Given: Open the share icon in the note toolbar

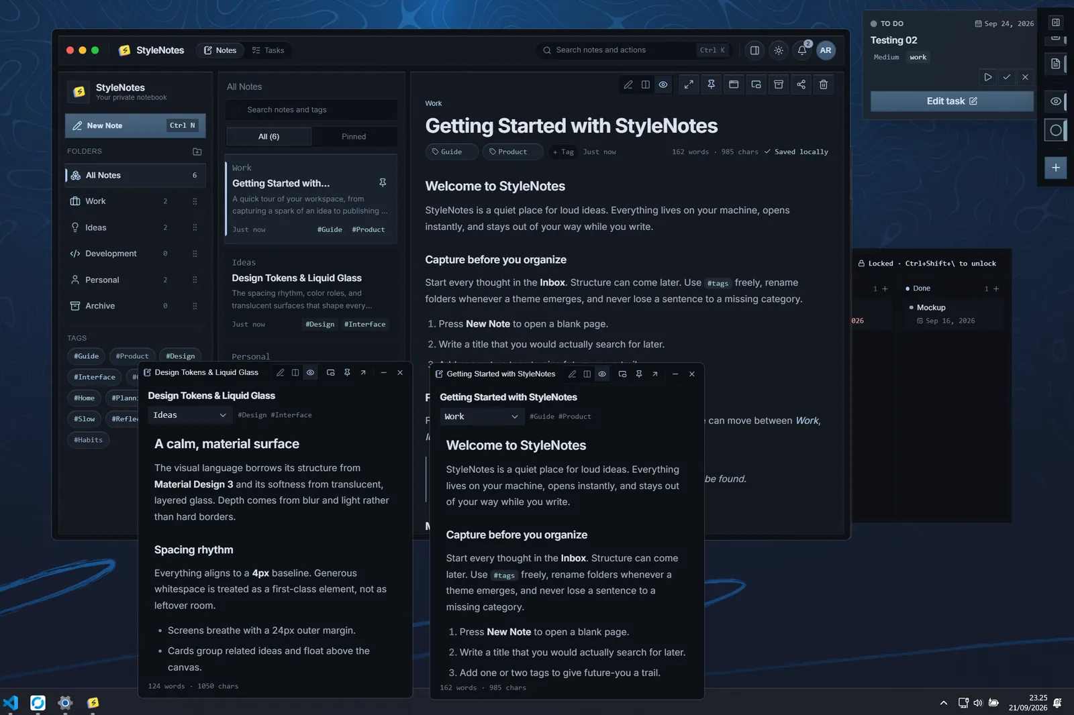Looking at the screenshot, I should (801, 85).
